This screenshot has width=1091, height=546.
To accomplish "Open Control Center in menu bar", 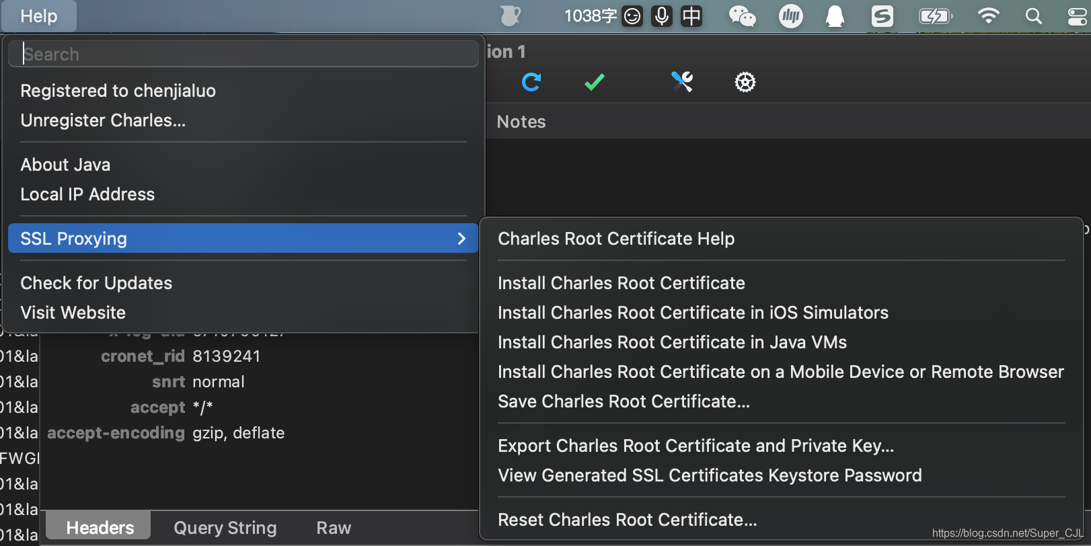I will [x=1078, y=16].
